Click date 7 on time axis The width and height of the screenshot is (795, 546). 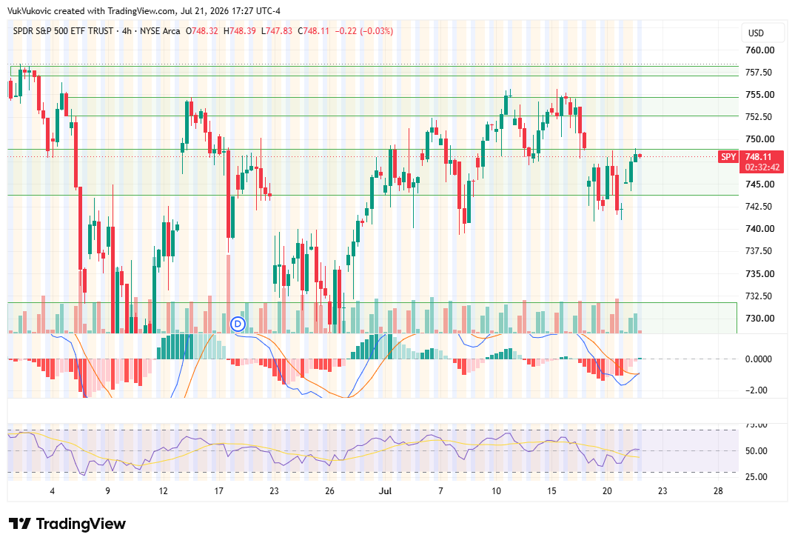[x=440, y=490]
